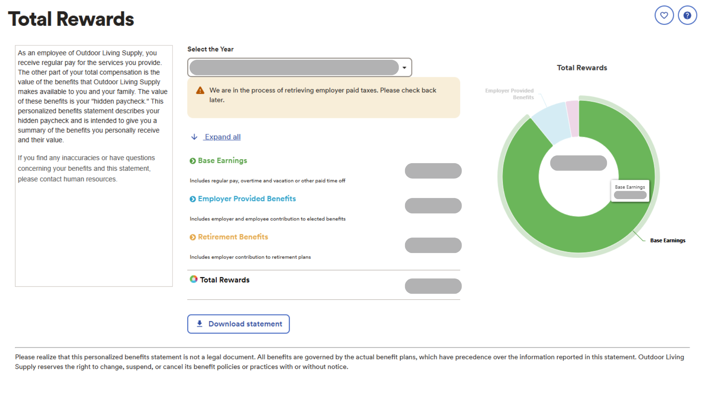Open the Select the Year dropdown arrow

click(x=404, y=67)
